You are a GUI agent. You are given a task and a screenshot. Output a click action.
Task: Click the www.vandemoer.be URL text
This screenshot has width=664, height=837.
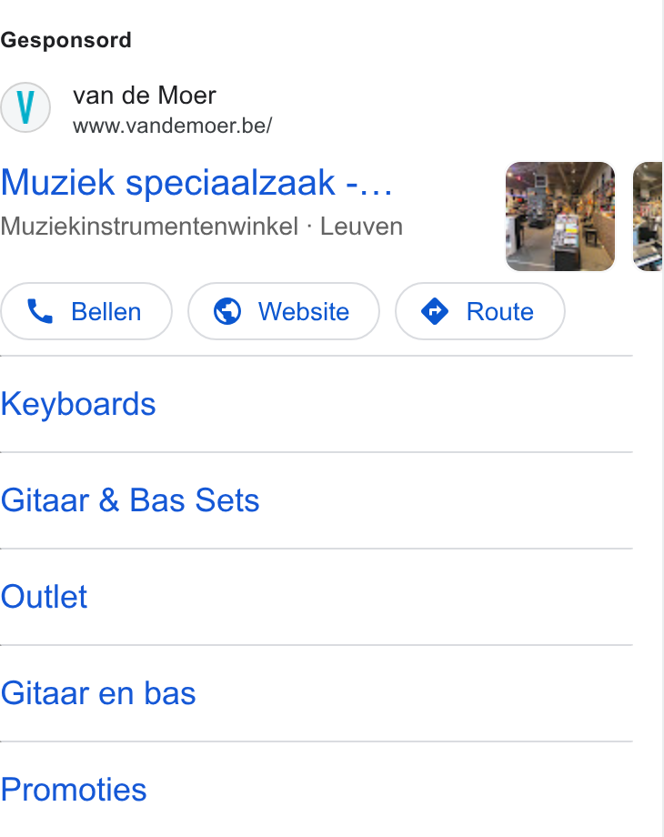tap(173, 126)
